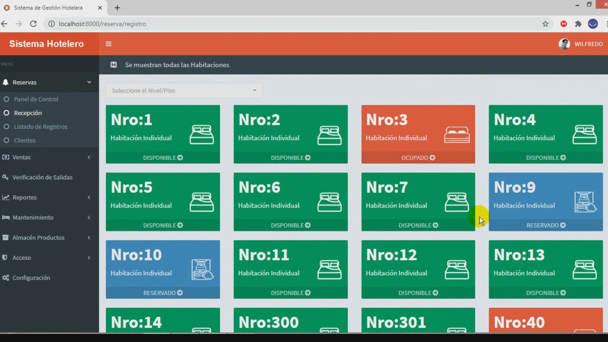Click DISPONIBLE link on room Nro:12
608x342 pixels.
point(418,293)
